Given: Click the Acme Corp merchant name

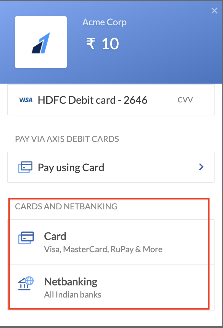Looking at the screenshot, I should [104, 22].
